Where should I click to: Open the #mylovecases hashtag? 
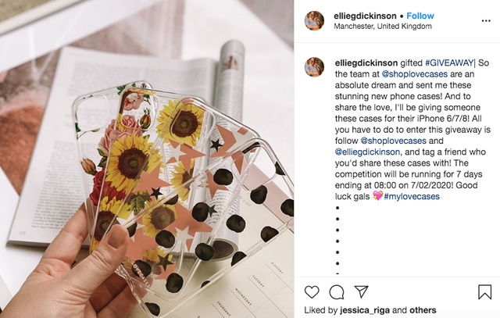pyautogui.click(x=412, y=196)
